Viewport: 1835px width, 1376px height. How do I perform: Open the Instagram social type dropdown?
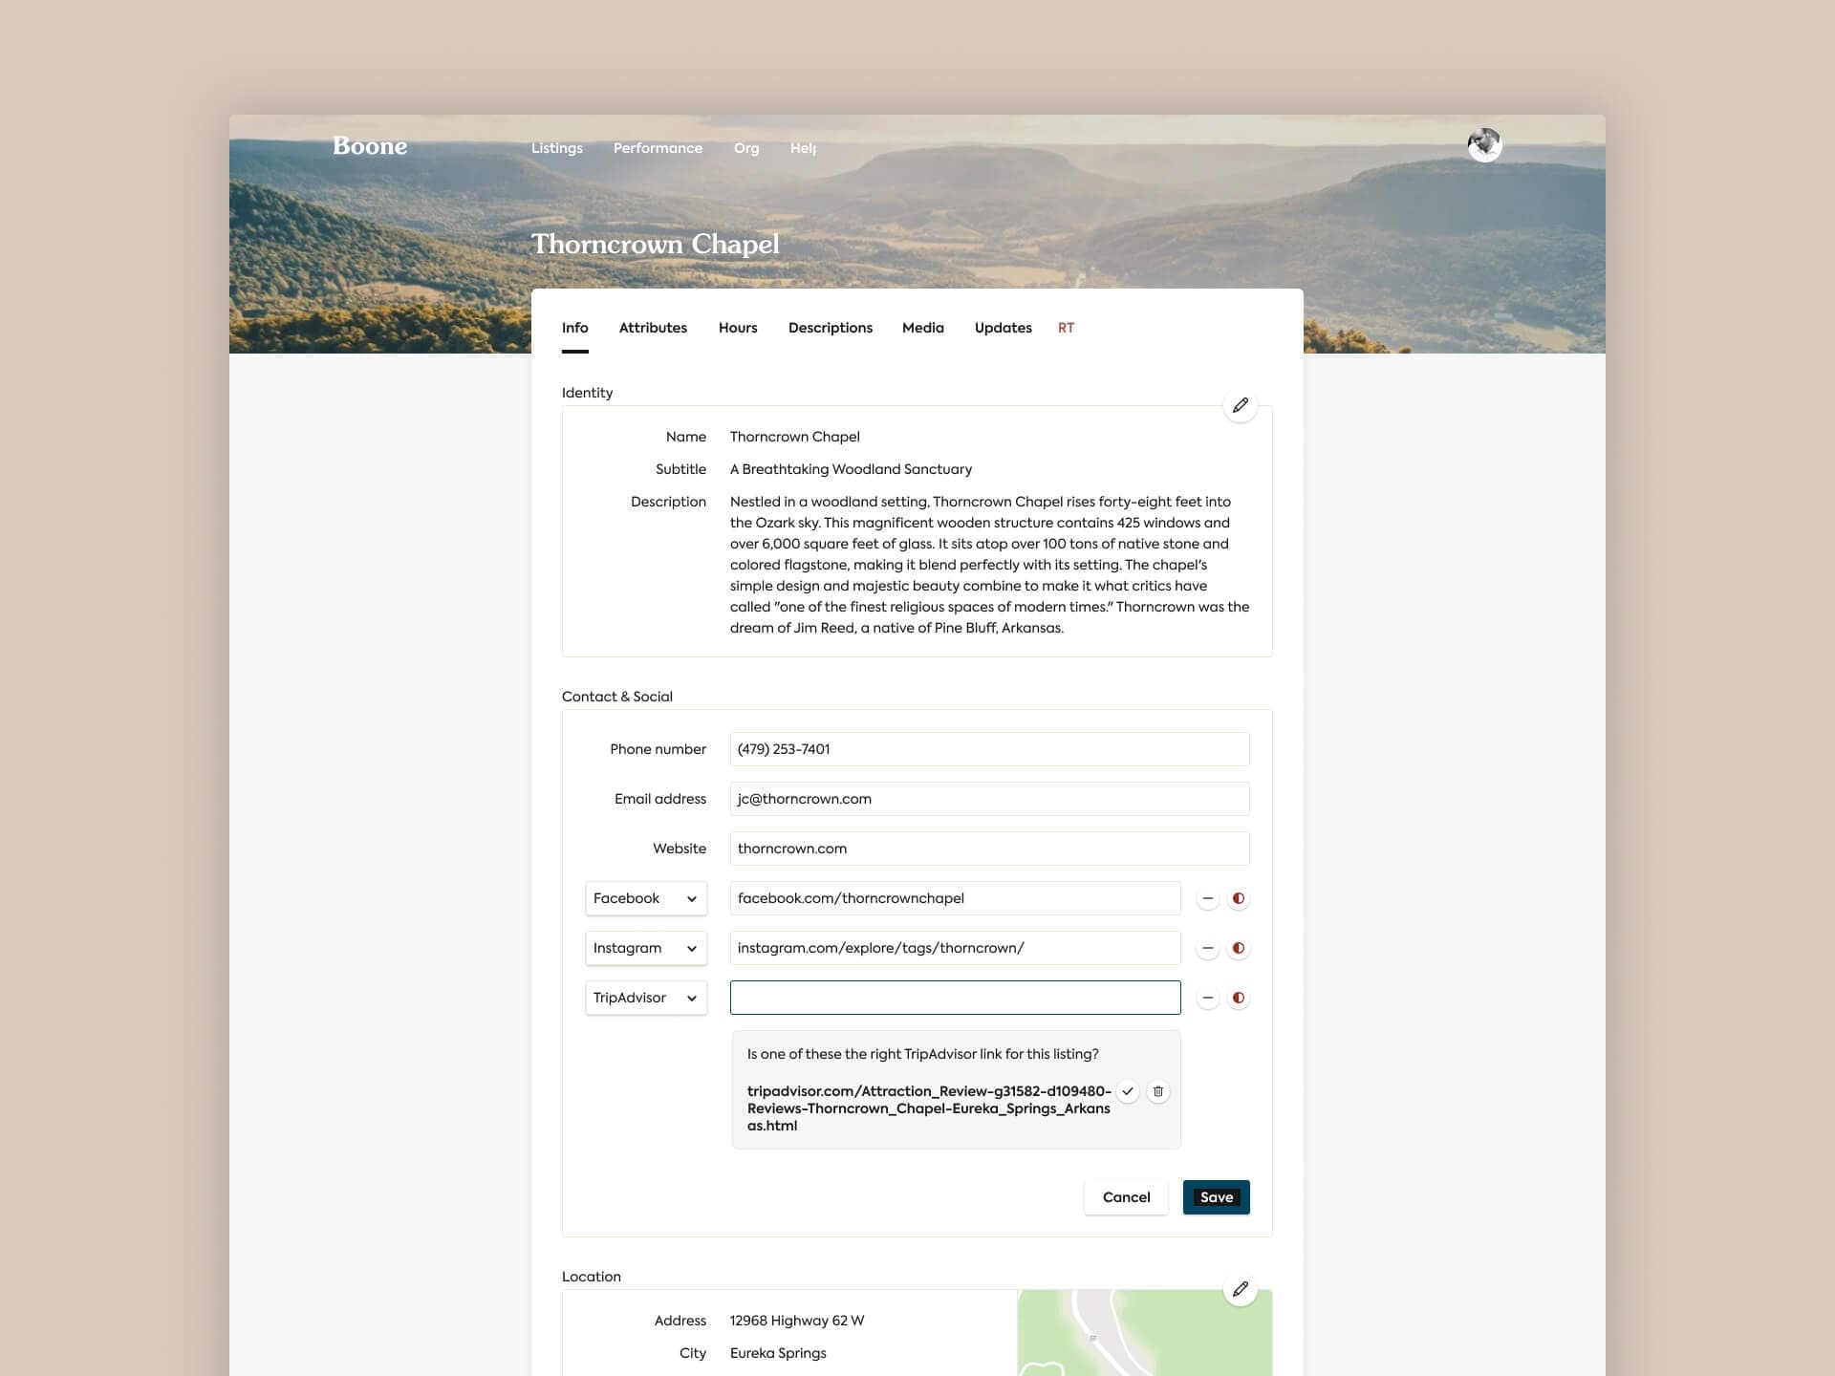tap(646, 948)
